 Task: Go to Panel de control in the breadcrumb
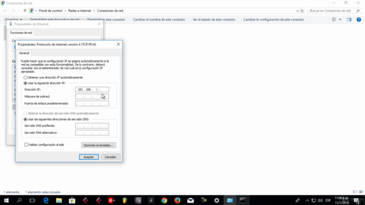pos(51,11)
